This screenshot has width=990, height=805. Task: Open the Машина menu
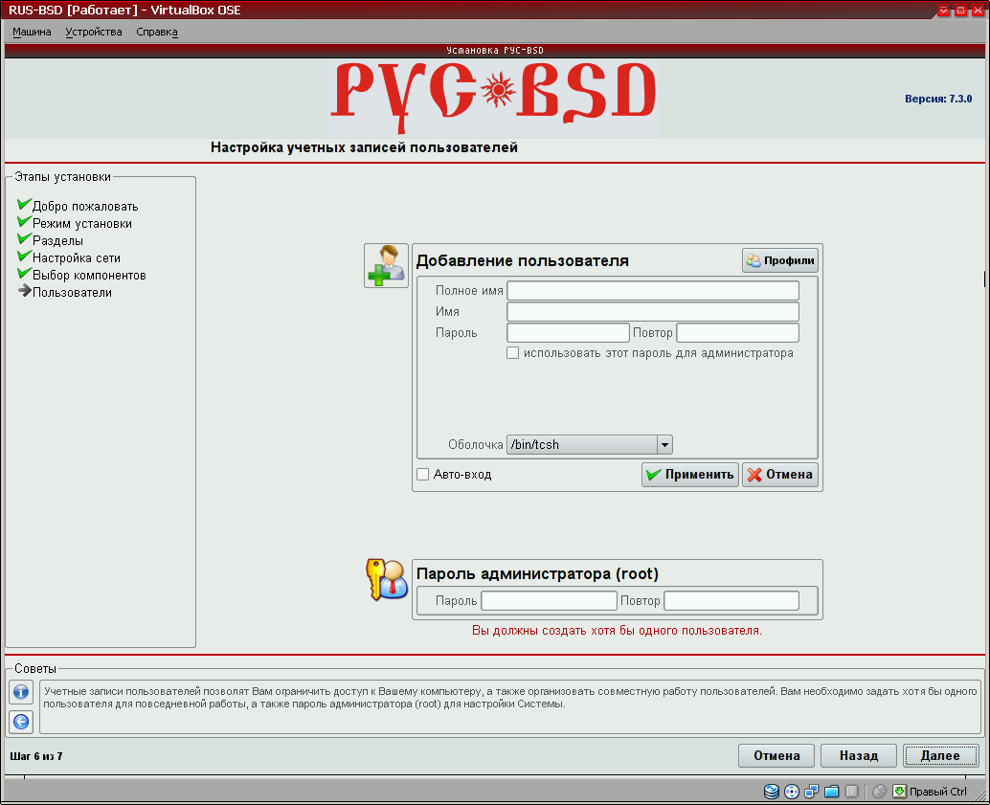[x=32, y=32]
